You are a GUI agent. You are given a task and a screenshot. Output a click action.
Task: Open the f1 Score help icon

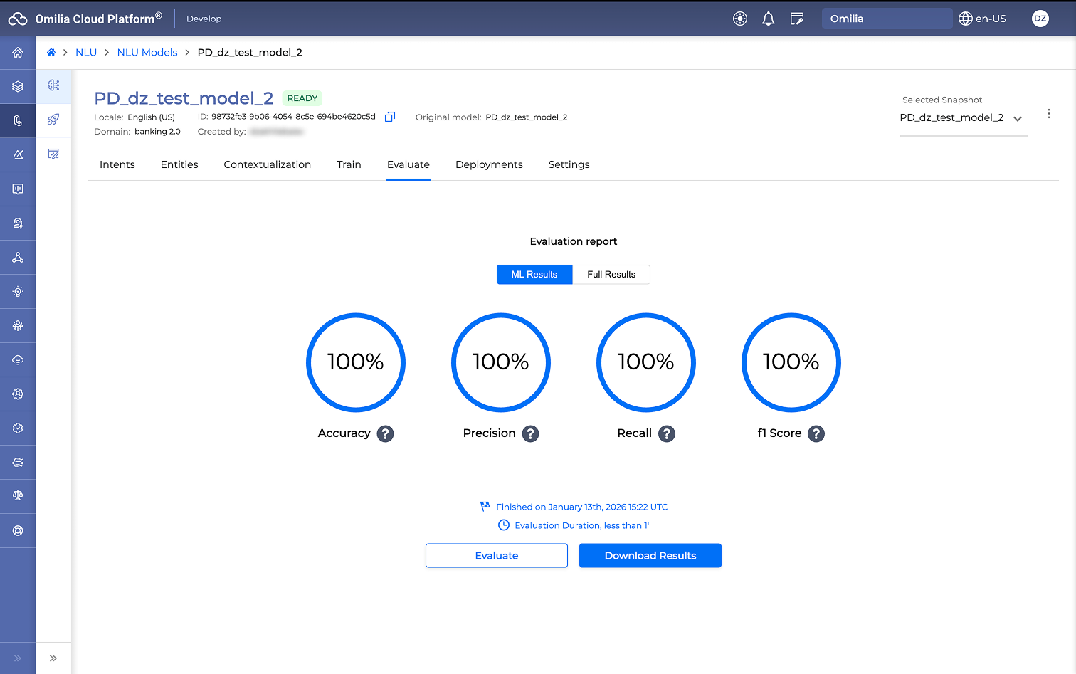[816, 433]
